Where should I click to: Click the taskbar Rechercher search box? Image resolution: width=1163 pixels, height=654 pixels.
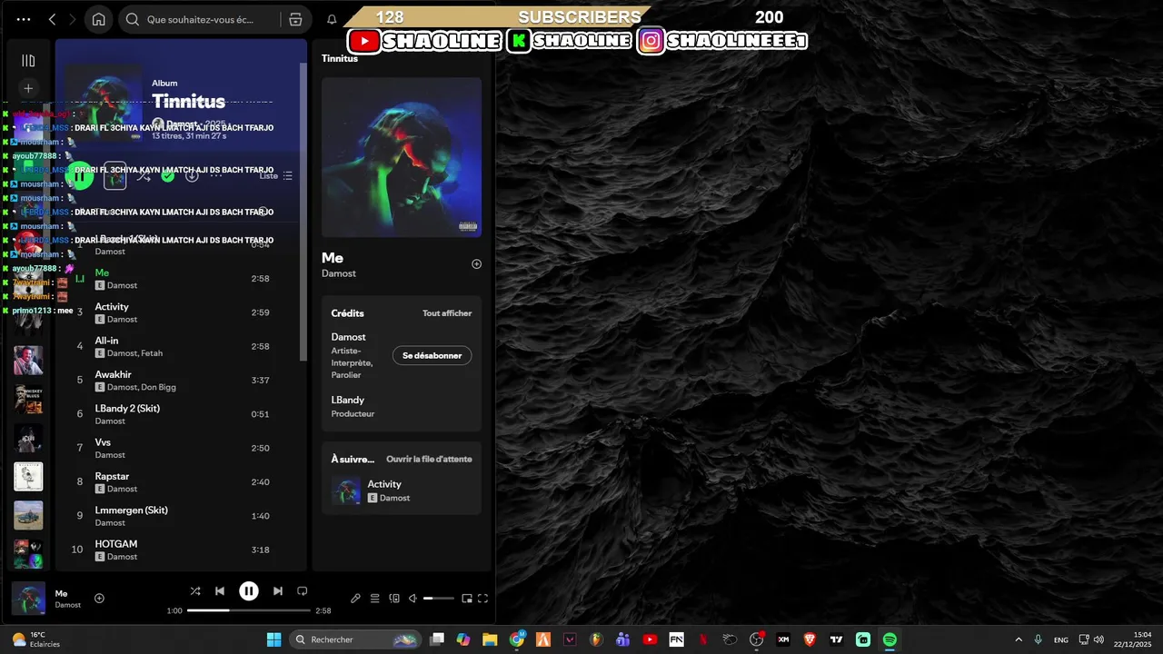(354, 639)
